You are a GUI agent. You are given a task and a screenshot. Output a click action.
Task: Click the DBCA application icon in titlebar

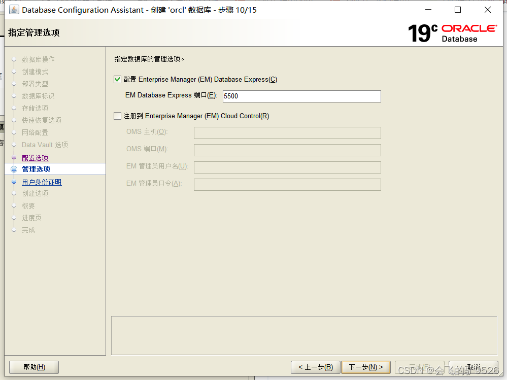pyautogui.click(x=14, y=9)
